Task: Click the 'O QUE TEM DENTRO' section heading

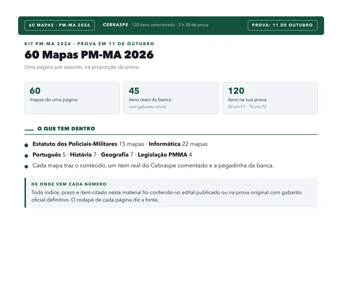Action: (x=66, y=129)
